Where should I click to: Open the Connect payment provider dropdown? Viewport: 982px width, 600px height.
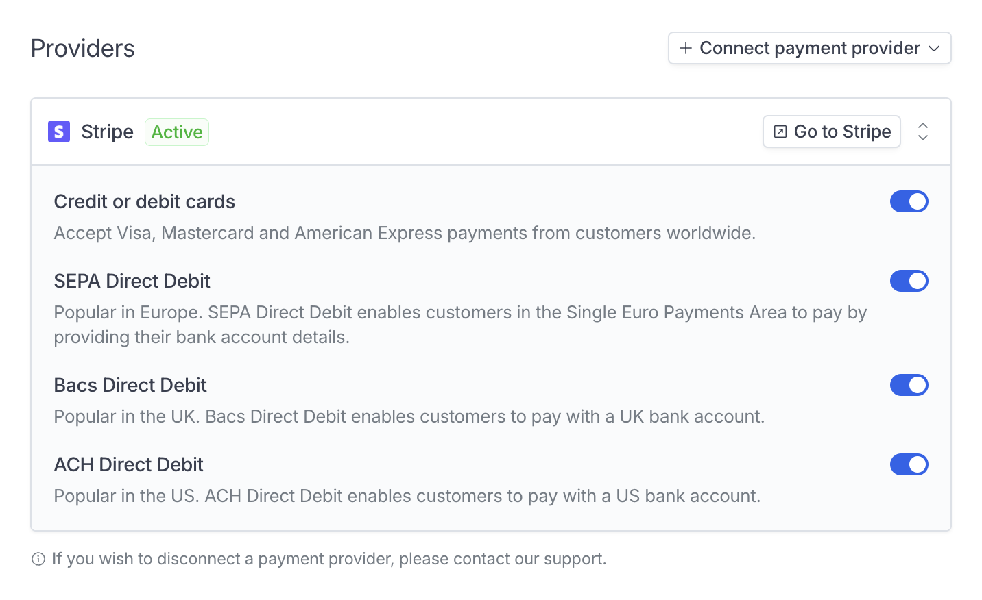[810, 48]
